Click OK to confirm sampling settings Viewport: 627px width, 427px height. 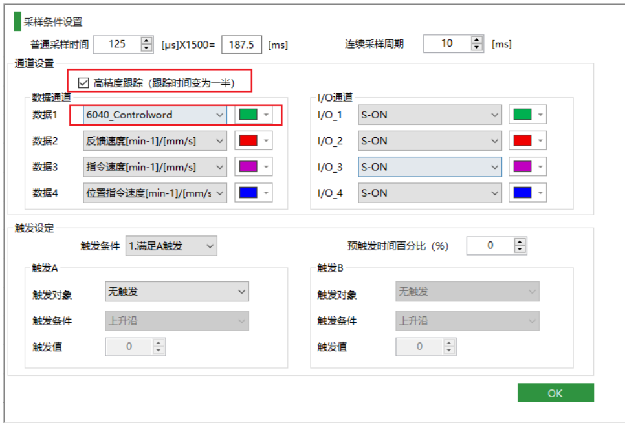click(x=555, y=393)
